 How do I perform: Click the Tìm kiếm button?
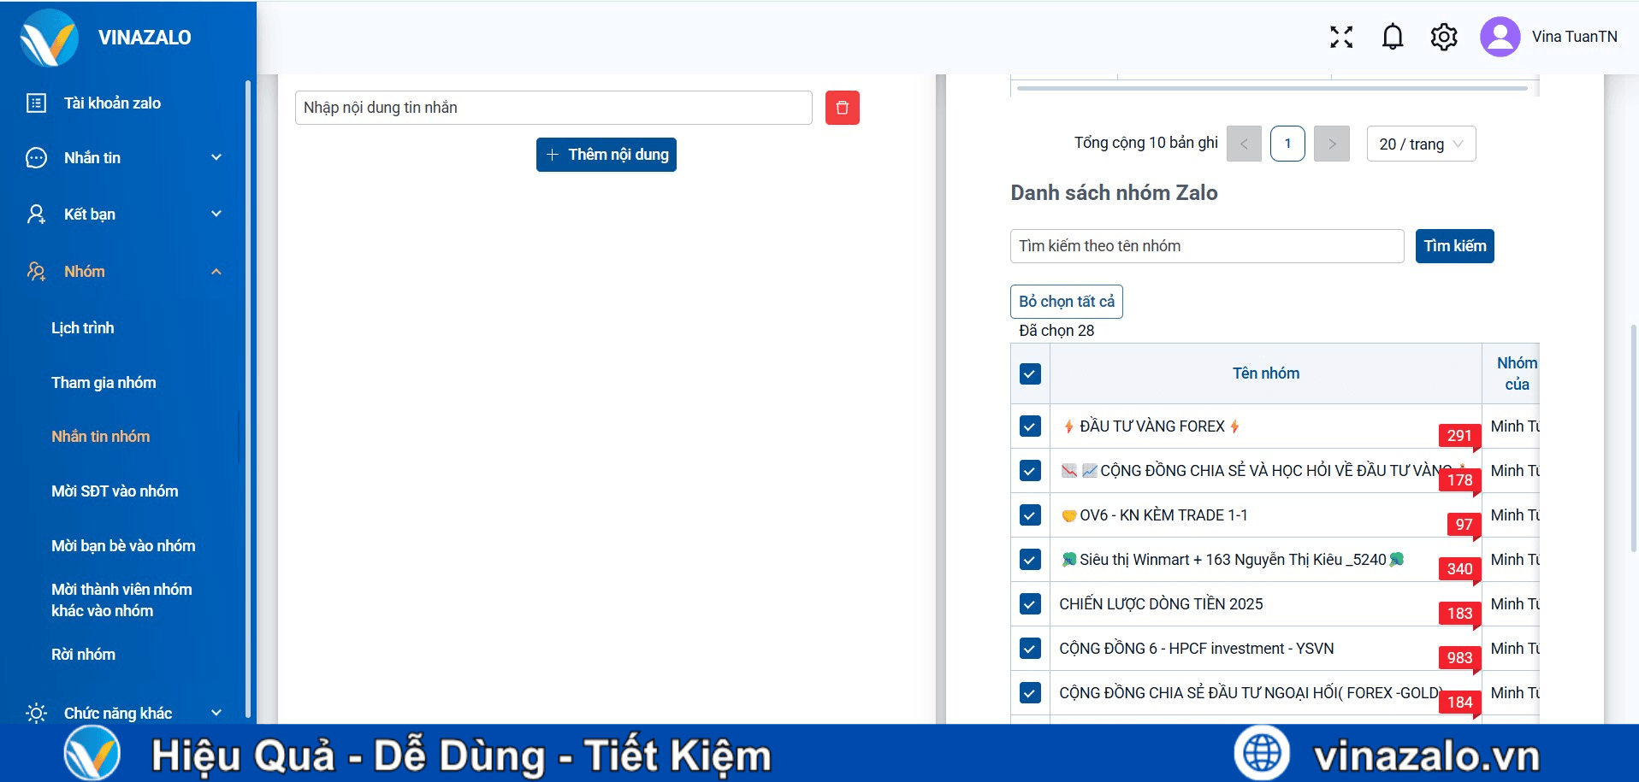(x=1453, y=245)
